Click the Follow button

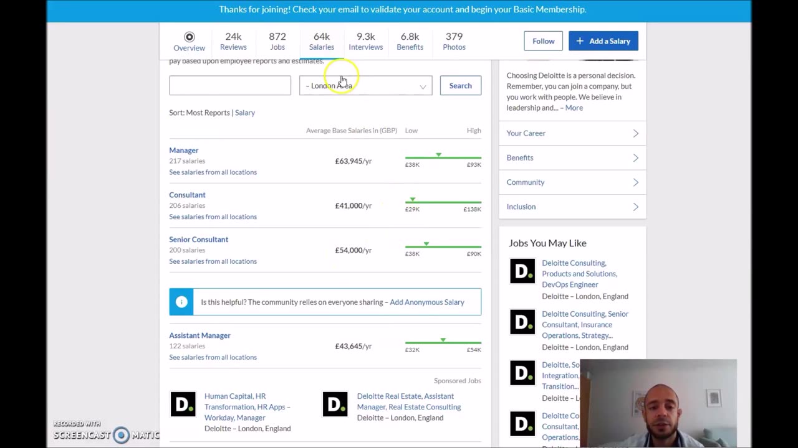[x=544, y=41]
